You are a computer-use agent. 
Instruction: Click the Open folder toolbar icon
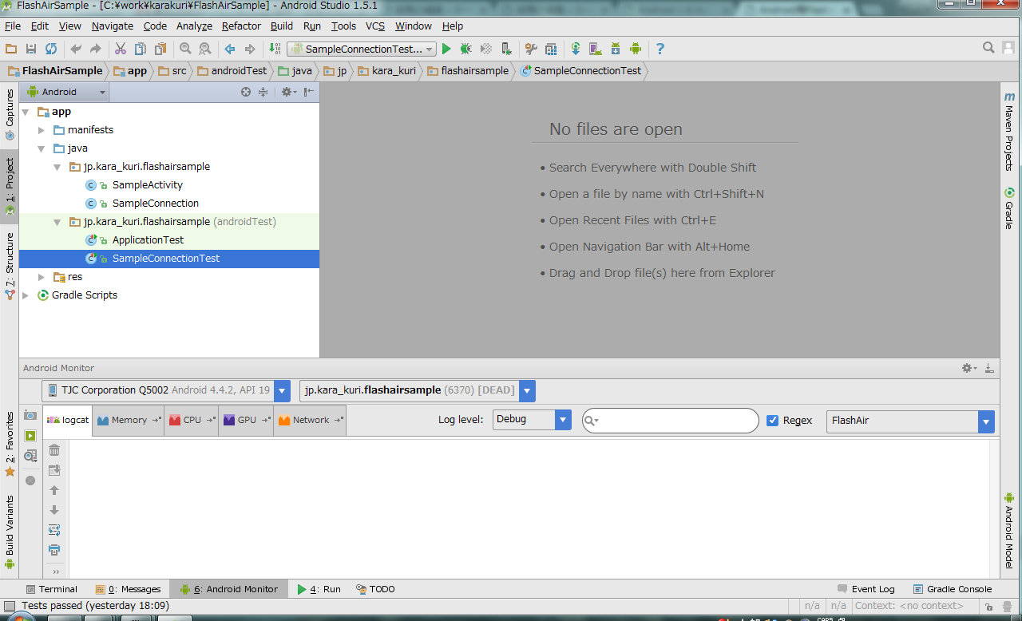tap(11, 49)
